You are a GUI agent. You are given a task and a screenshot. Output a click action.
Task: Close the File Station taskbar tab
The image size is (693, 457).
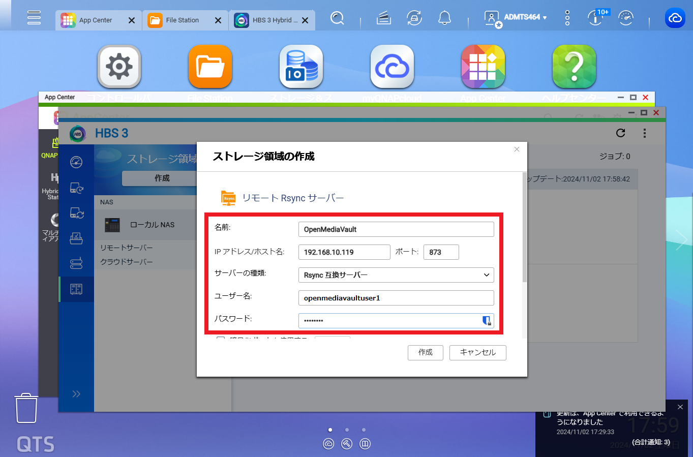(218, 20)
